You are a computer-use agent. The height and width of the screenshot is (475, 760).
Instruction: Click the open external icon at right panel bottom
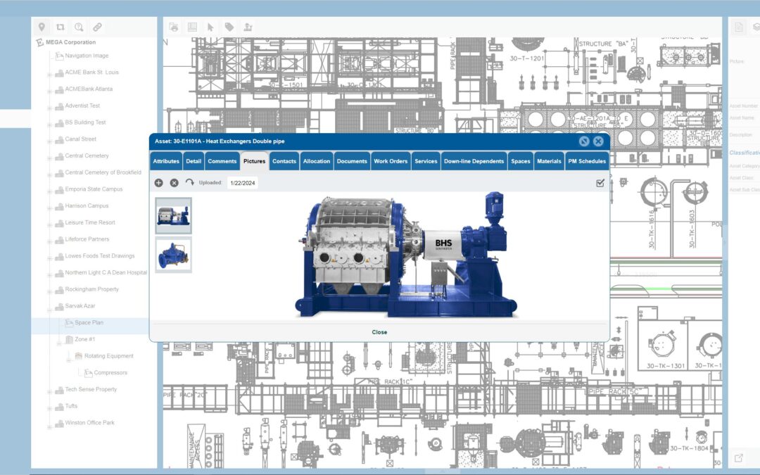pos(739,457)
